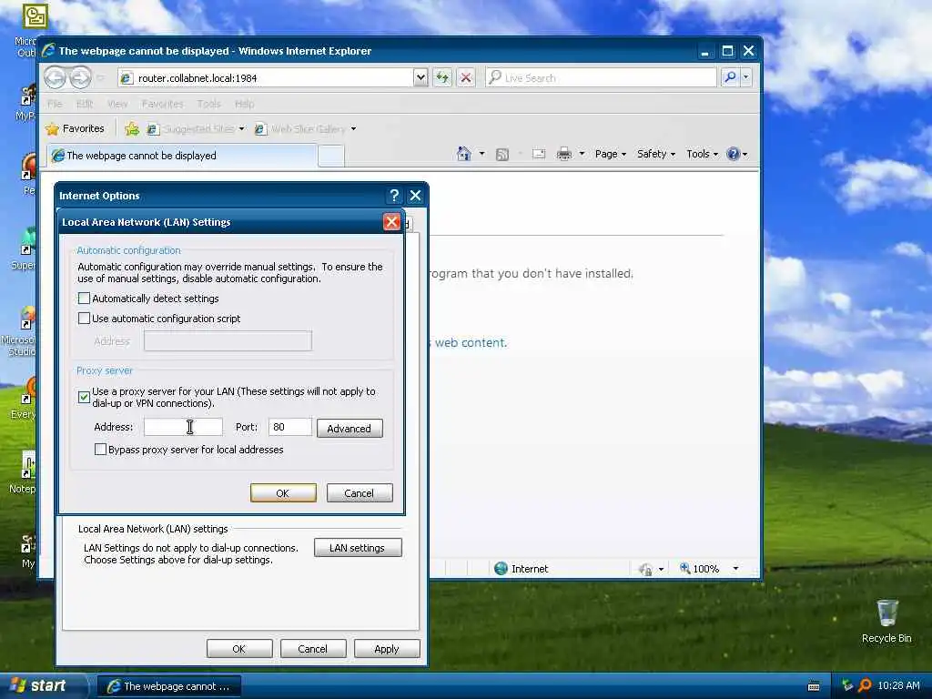Expand the address bar dropdown arrow

click(420, 77)
